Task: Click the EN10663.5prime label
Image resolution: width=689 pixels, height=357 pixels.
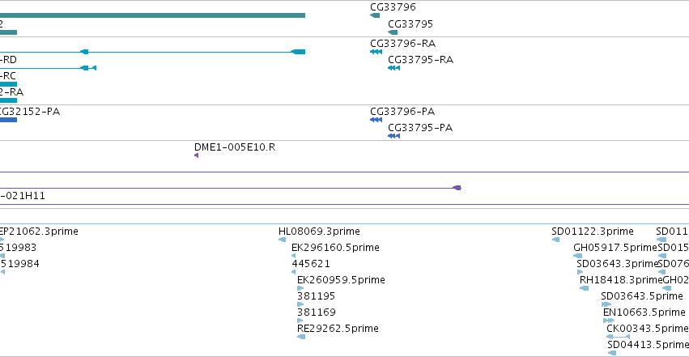Action: (x=644, y=312)
